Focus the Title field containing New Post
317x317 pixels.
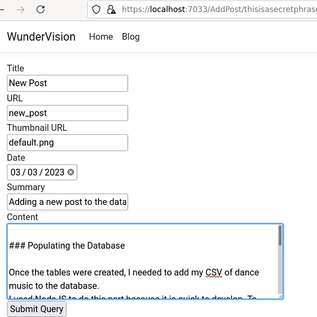click(67, 83)
